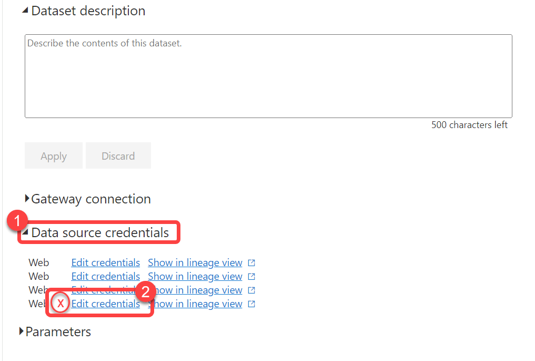Click external link icon in fourth Web row
Image resolution: width=535 pixels, height=361 pixels.
[251, 304]
